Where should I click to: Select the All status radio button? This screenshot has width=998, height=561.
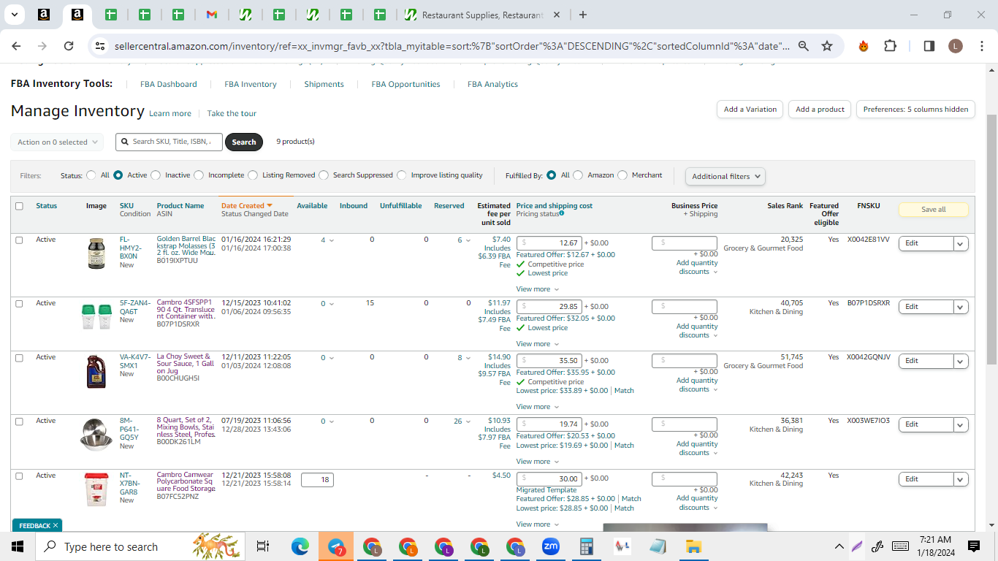[x=91, y=175]
